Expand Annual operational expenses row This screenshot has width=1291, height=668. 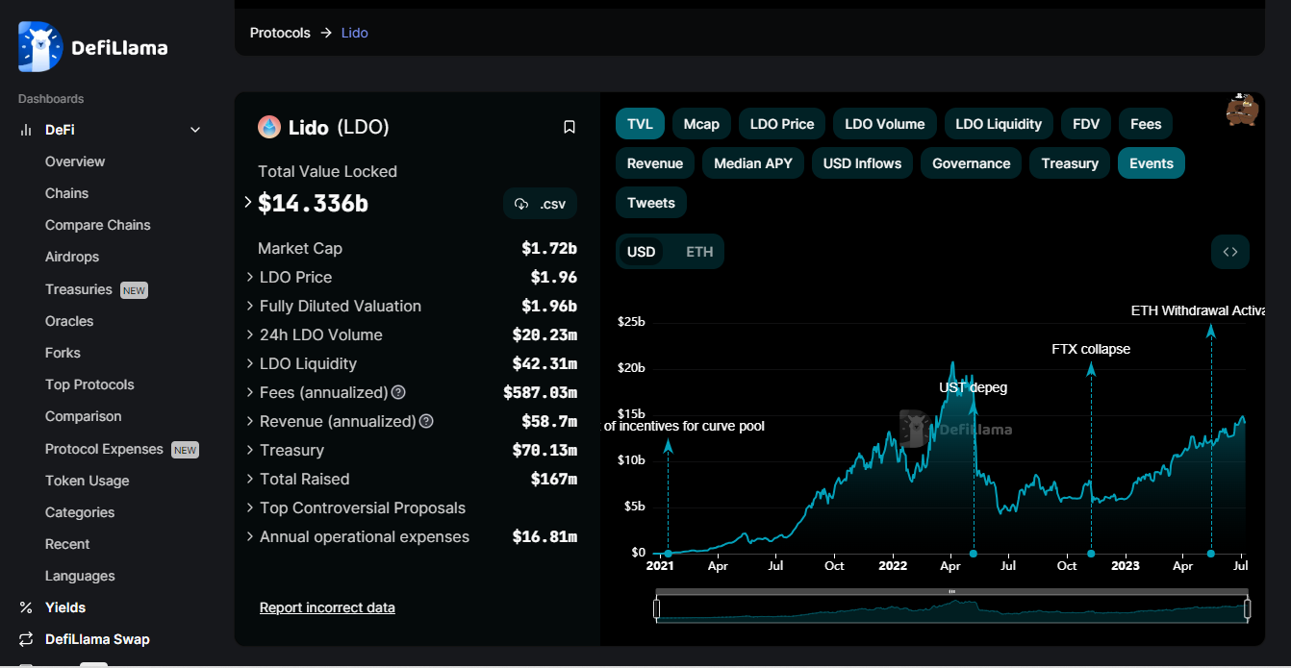click(250, 536)
